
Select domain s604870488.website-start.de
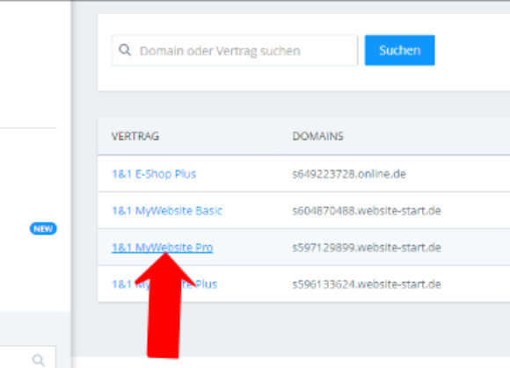[x=367, y=211]
